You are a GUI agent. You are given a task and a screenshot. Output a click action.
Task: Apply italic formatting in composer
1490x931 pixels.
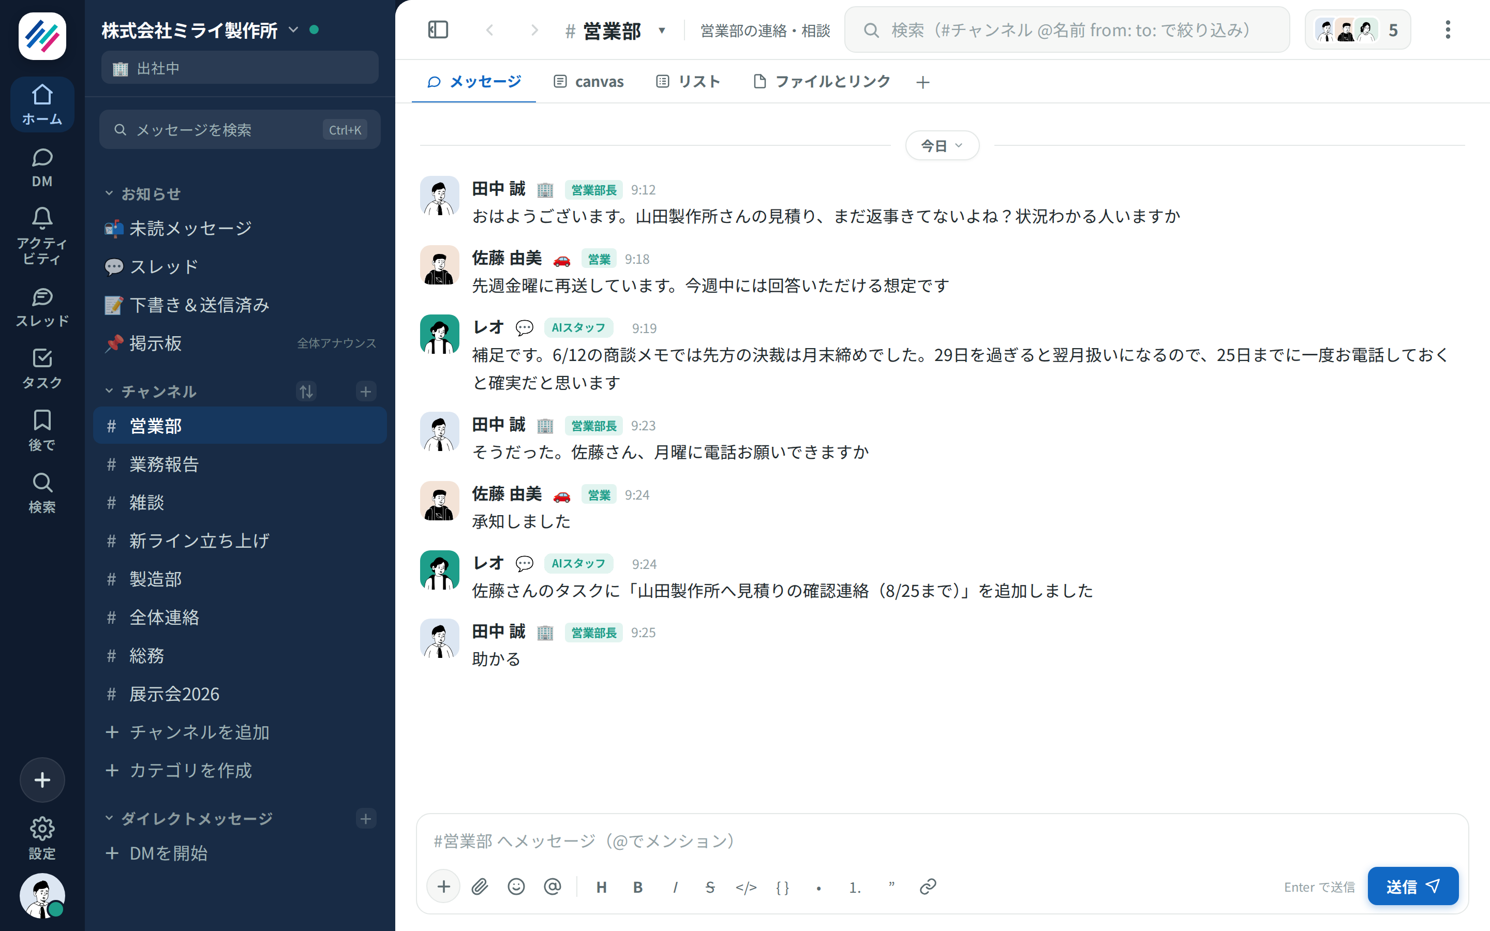(x=674, y=887)
